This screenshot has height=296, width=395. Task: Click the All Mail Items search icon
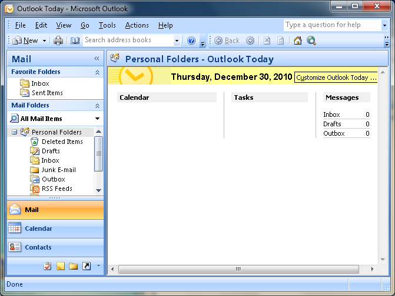[14, 119]
